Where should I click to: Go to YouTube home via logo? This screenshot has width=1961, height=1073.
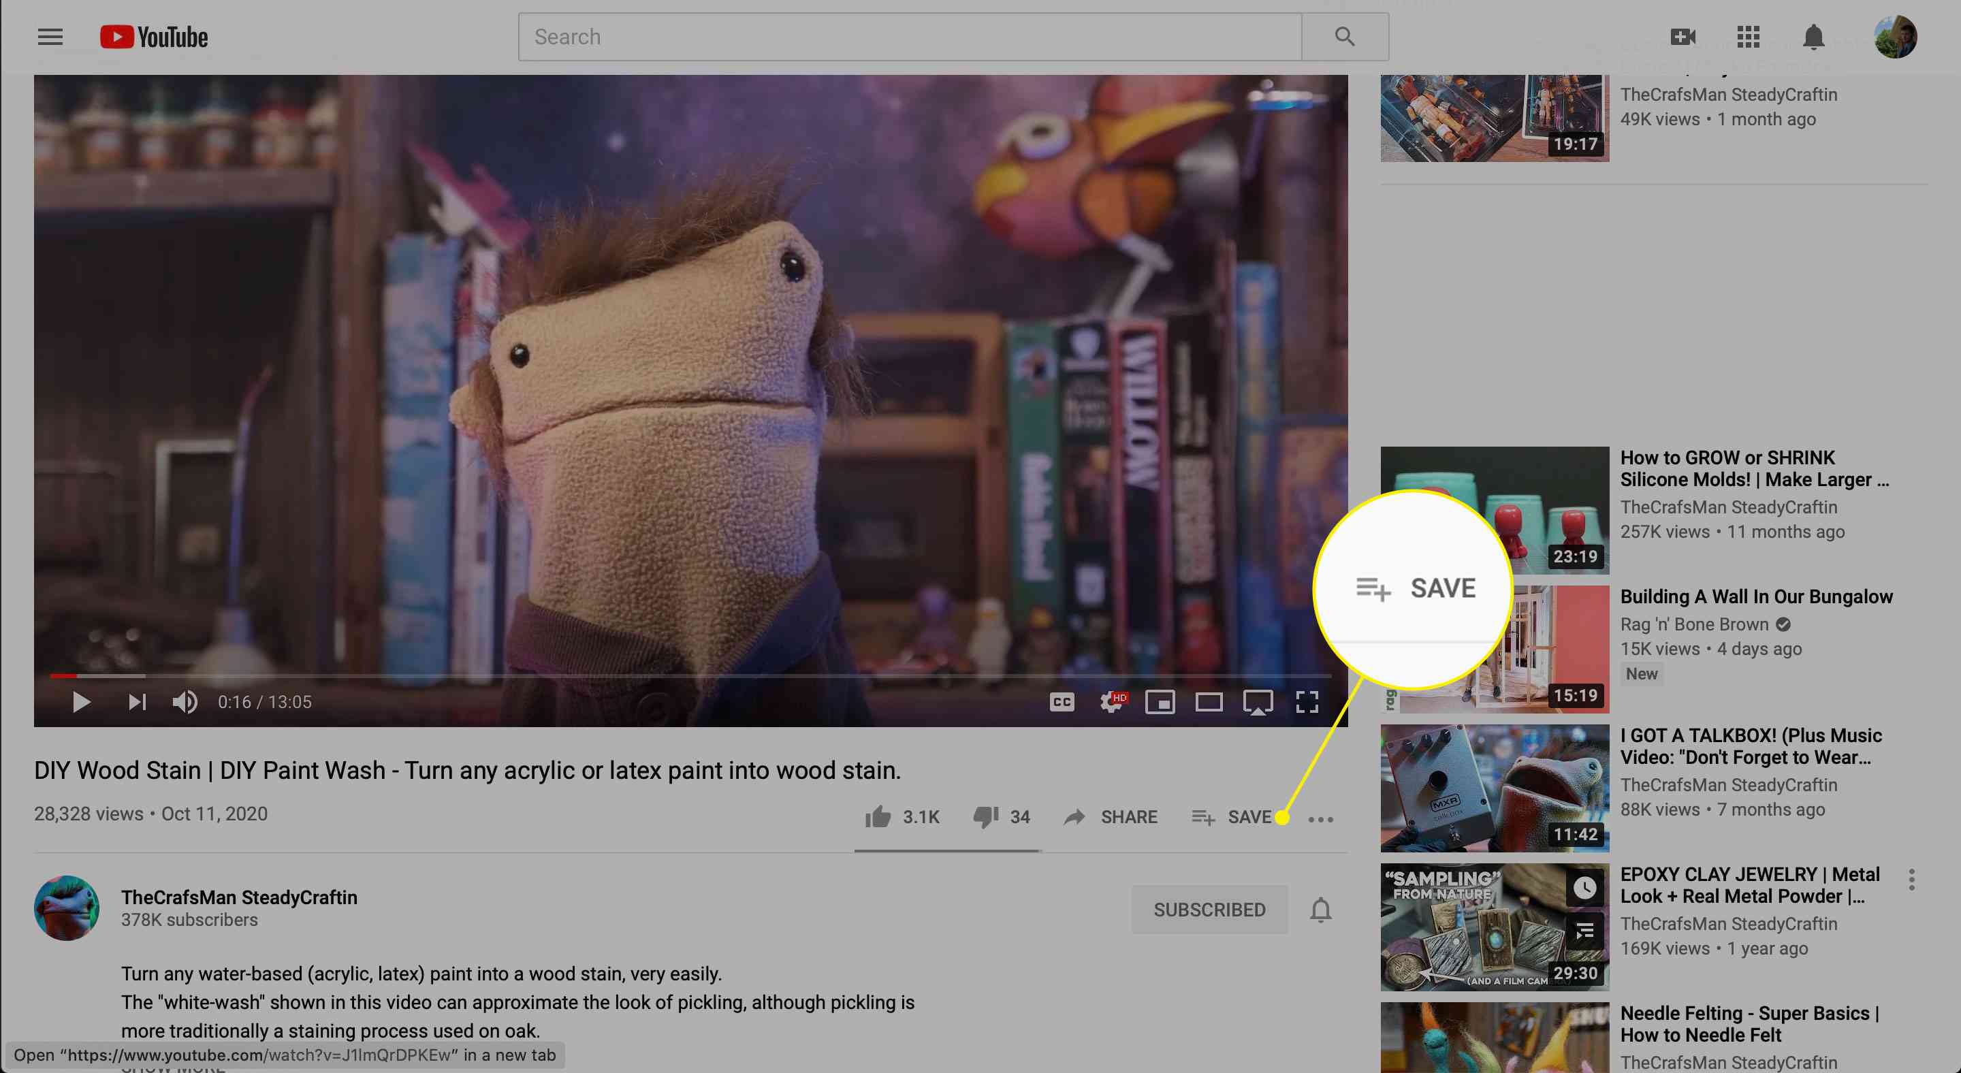pos(154,37)
